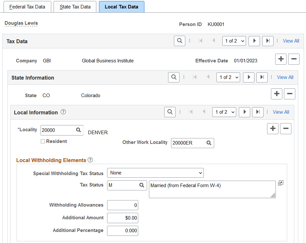Open help for Local Information section

click(x=63, y=112)
